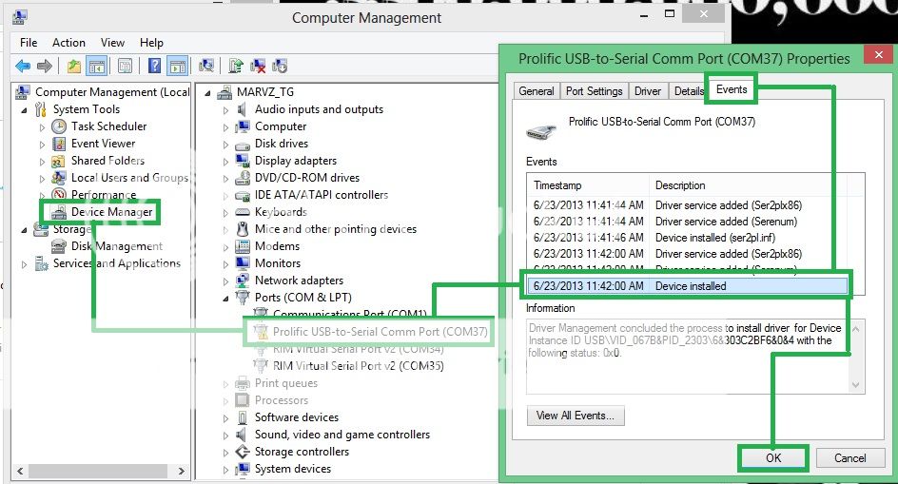Click the Network adapters icon

coord(243,281)
